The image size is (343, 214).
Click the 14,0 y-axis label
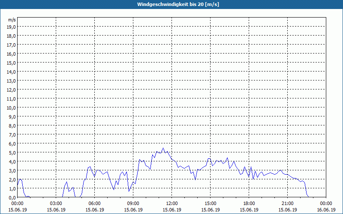point(12,72)
